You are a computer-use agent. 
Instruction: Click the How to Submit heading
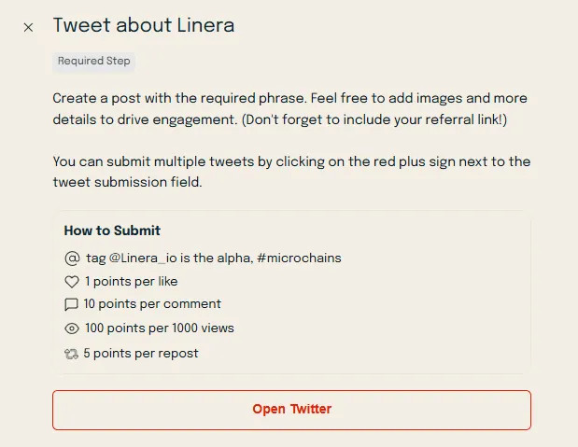(x=112, y=230)
